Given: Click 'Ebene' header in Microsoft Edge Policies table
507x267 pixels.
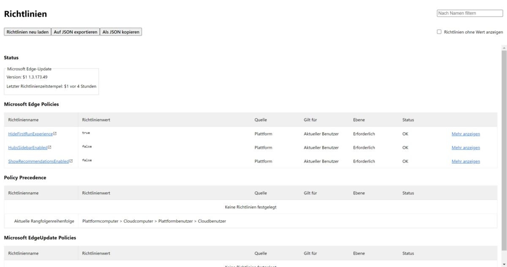Looking at the screenshot, I should coord(359,120).
